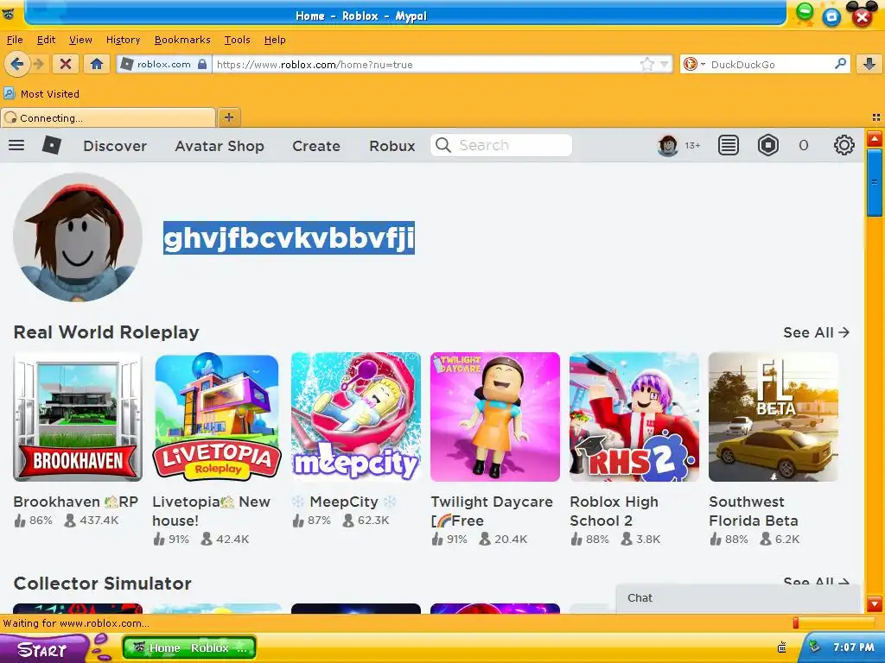Click the Roblox High School 2 title
This screenshot has height=663, width=885.
[614, 511]
